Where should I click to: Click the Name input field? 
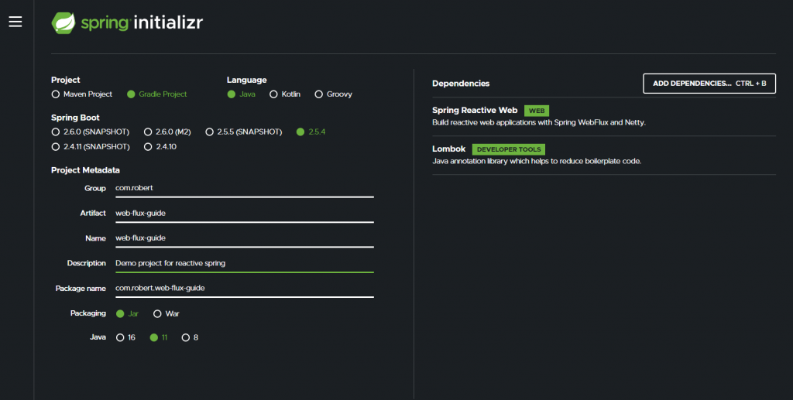pyautogui.click(x=244, y=238)
